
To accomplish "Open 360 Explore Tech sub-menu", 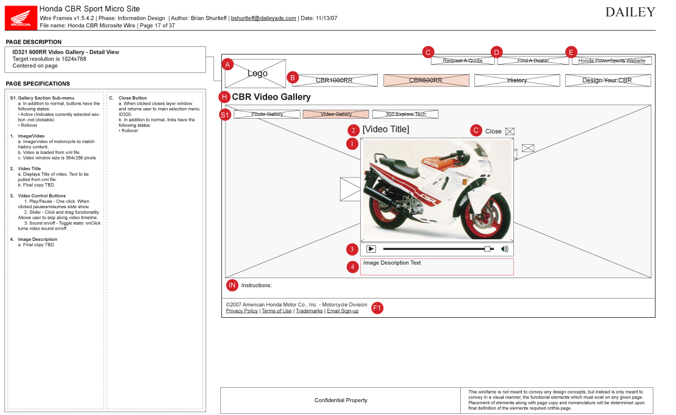I will pyautogui.click(x=405, y=114).
